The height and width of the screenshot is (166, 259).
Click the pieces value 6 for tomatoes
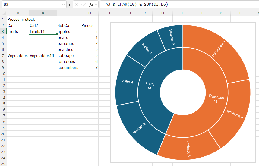coord(90,61)
